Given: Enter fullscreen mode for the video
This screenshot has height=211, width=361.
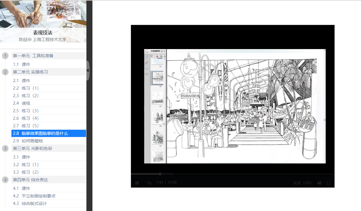Looking at the screenshot, I should tap(328, 183).
